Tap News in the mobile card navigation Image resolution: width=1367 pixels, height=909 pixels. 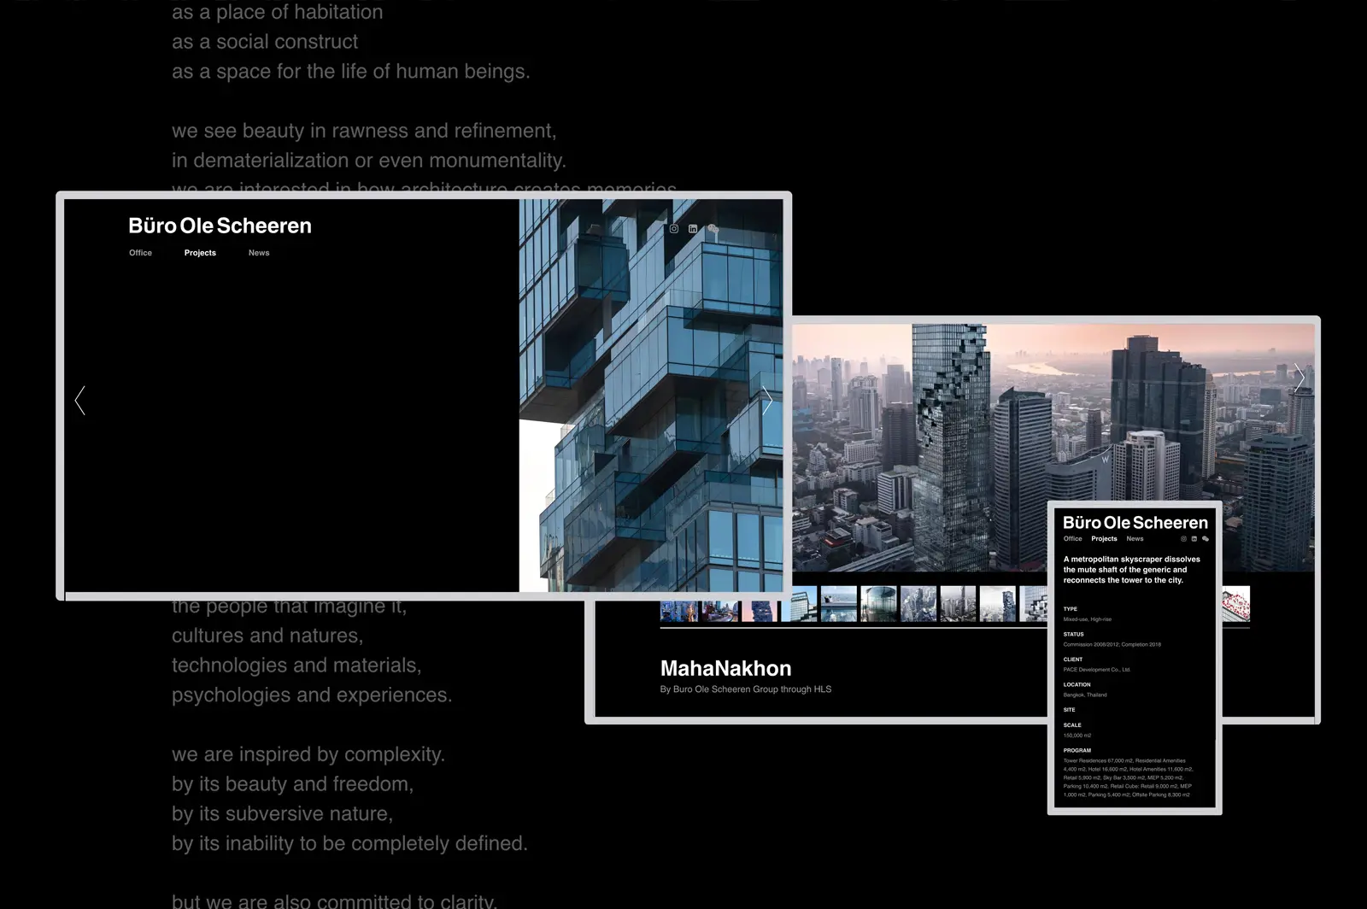point(1135,539)
